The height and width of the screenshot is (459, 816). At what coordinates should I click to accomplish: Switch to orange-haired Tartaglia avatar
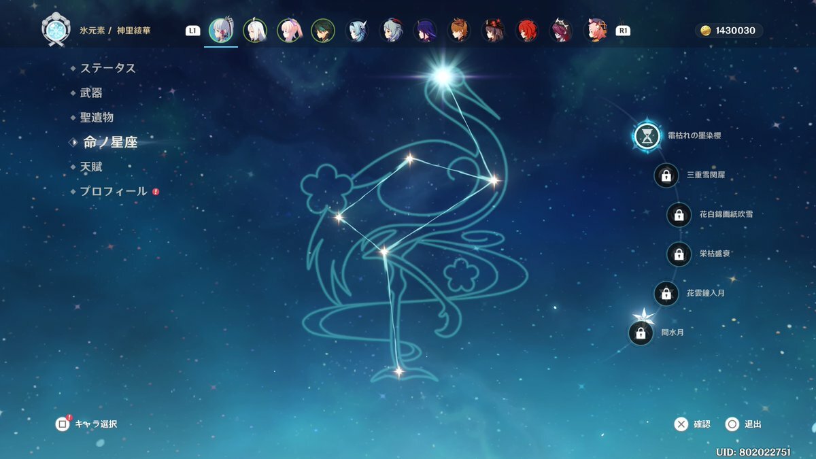459,31
